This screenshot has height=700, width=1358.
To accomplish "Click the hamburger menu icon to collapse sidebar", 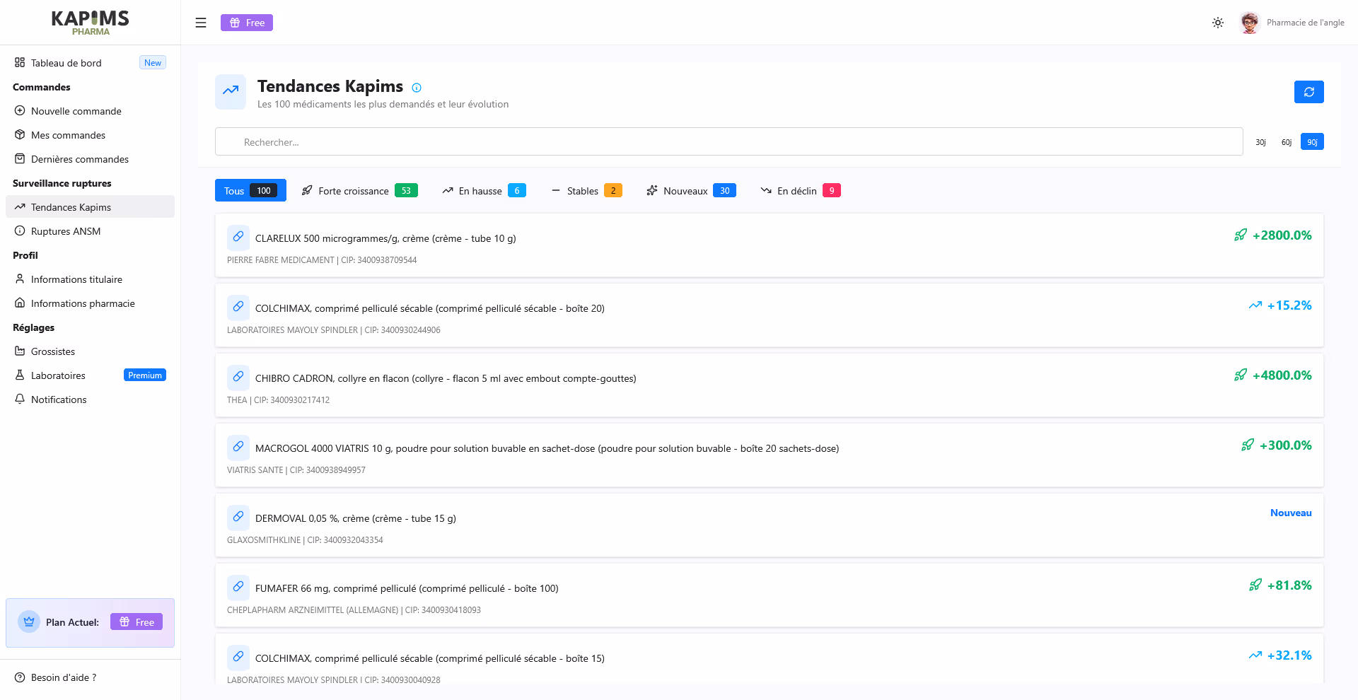I will (201, 23).
